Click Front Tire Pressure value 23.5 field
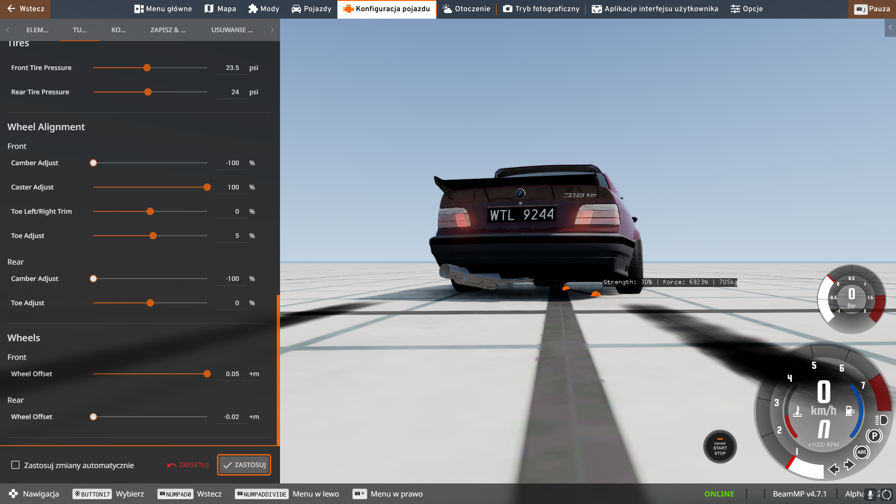 pos(231,68)
